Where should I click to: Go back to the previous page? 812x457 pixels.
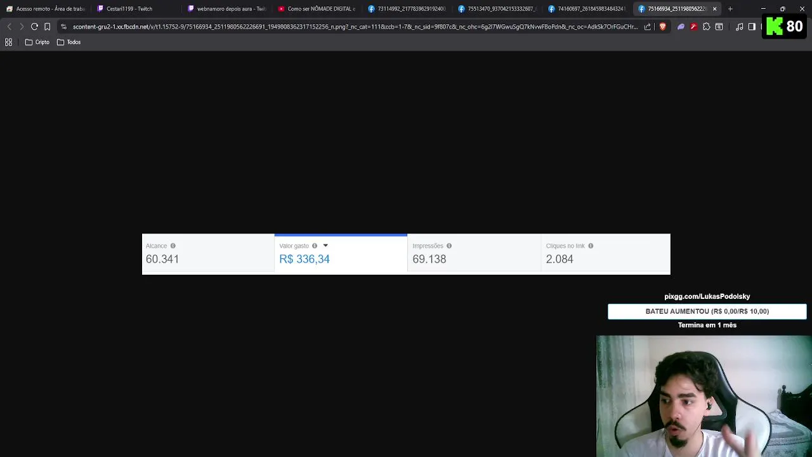point(9,27)
